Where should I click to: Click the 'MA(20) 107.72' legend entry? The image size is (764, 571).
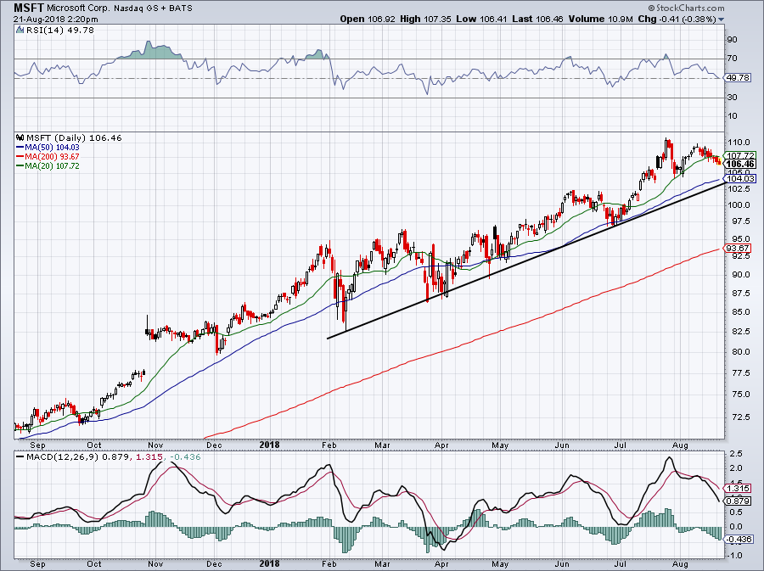[x=52, y=165]
